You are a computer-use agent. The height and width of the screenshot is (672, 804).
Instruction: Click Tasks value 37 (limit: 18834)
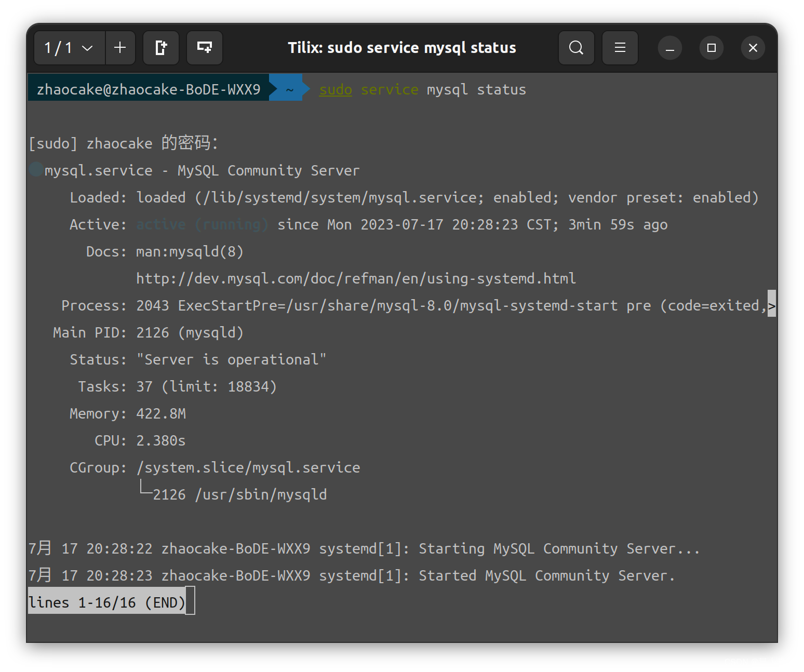206,386
